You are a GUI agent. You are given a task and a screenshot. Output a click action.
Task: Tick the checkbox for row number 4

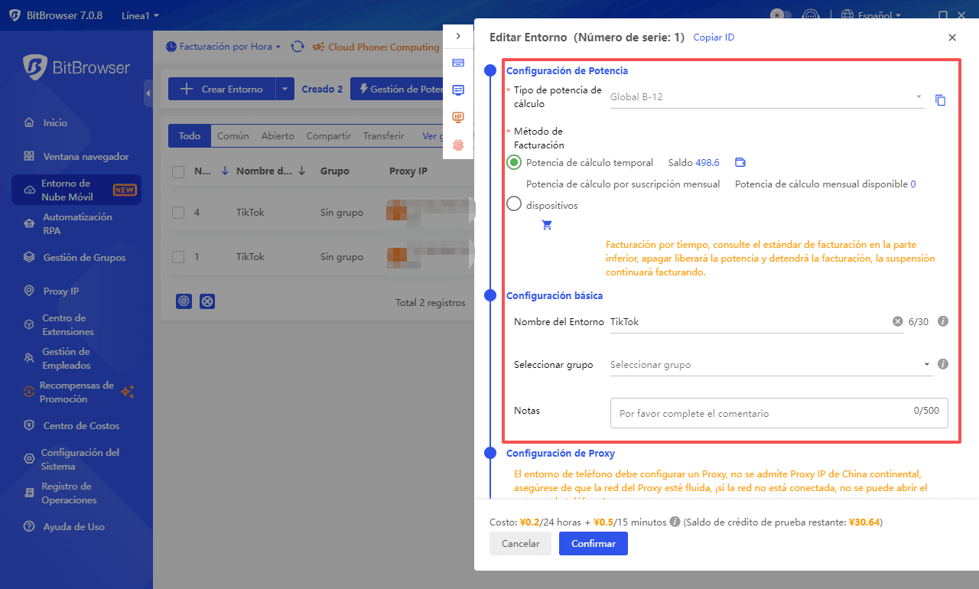click(178, 213)
